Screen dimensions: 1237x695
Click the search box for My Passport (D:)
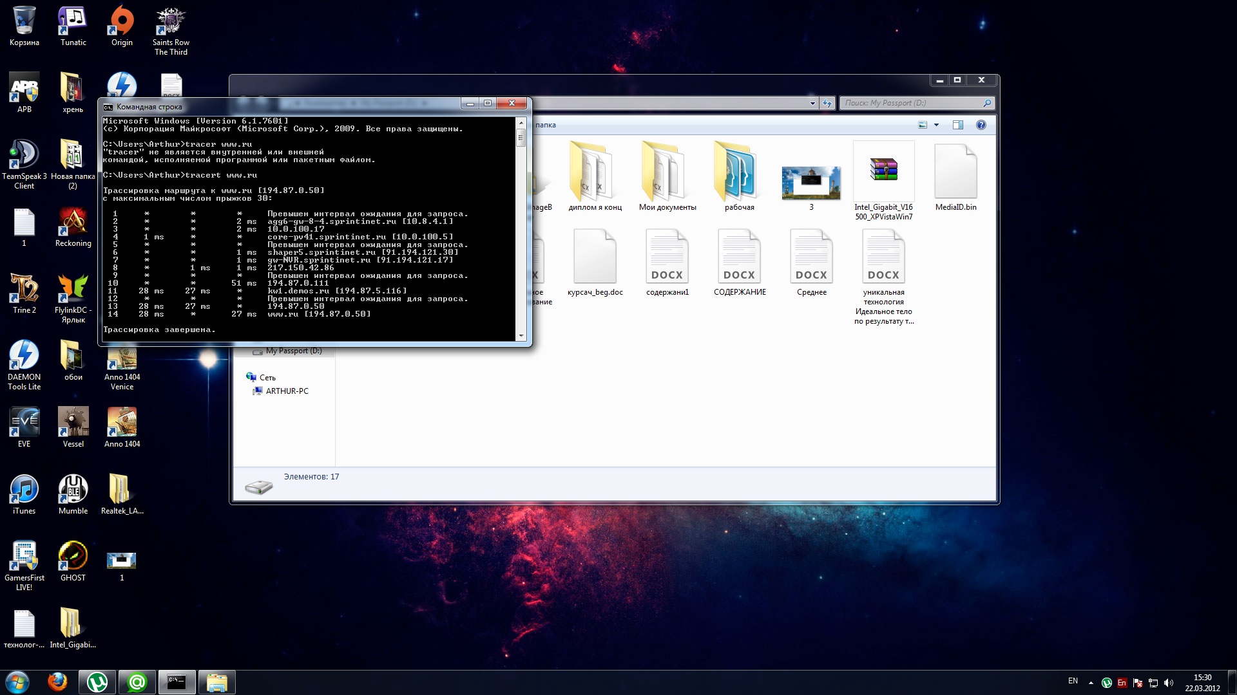(x=917, y=103)
